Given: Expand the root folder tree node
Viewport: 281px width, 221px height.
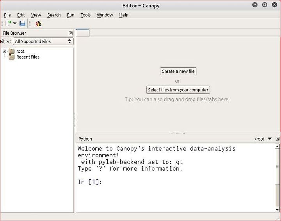Looking at the screenshot, I should (4, 51).
